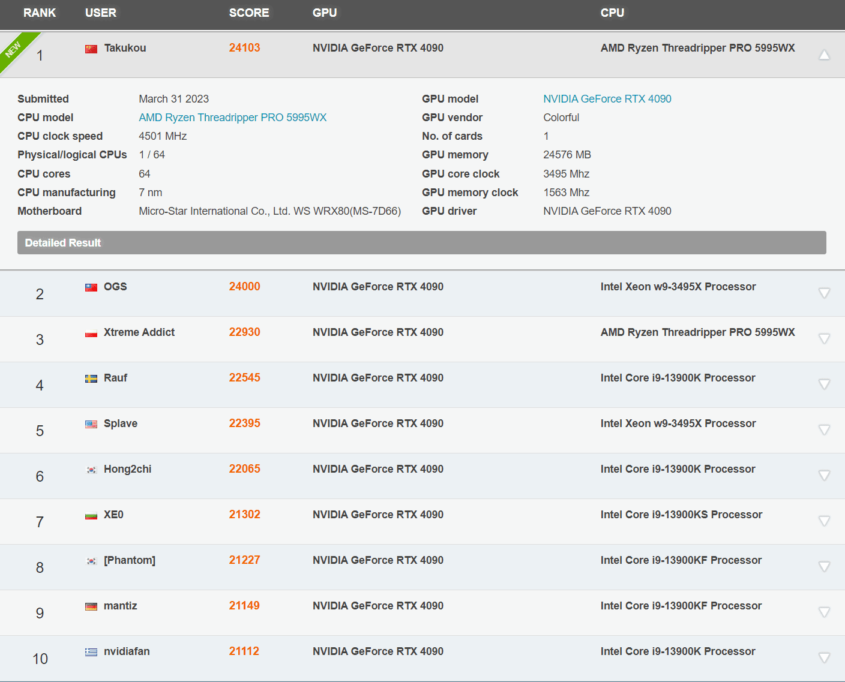Screen dimensions: 845x682
Task: Click the submitted date March 31 2023
Action: tap(174, 99)
